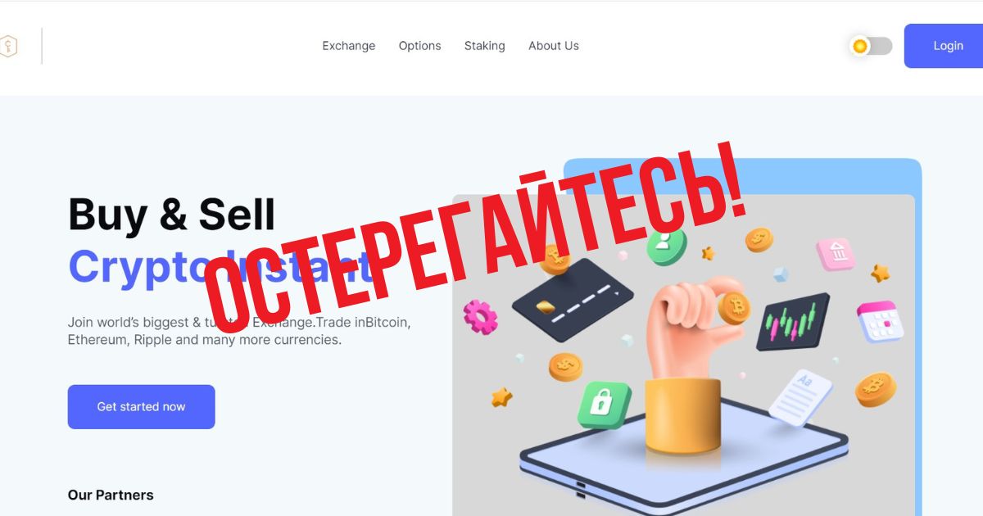
Task: Click the sun icon on theme switch
Action: (859, 46)
